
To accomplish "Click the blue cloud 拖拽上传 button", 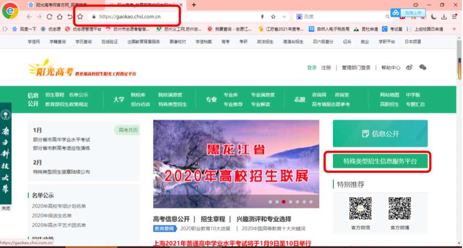I will 408,13.
